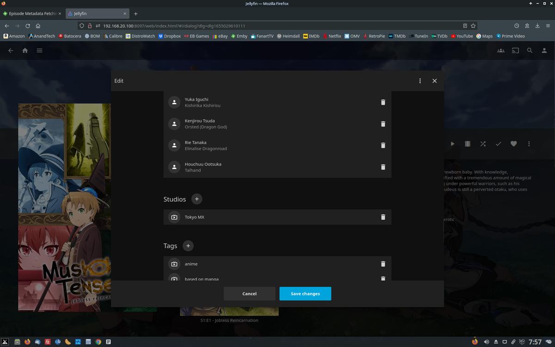Screen dimensions: 555x347
Task: Add a new studio with plus button
Action: 197,199
